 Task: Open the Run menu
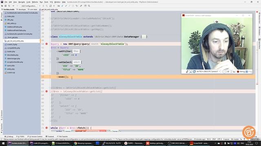(41, 2)
